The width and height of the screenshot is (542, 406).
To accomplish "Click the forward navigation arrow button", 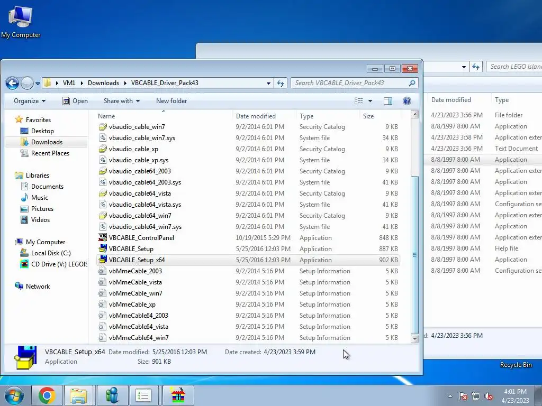I will tap(27, 83).
